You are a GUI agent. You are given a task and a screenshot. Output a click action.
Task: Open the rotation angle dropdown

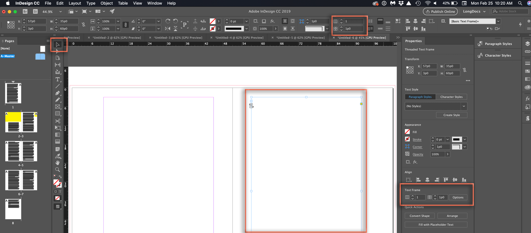[x=158, y=21]
